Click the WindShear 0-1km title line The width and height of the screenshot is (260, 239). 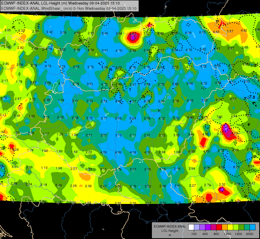69,8
